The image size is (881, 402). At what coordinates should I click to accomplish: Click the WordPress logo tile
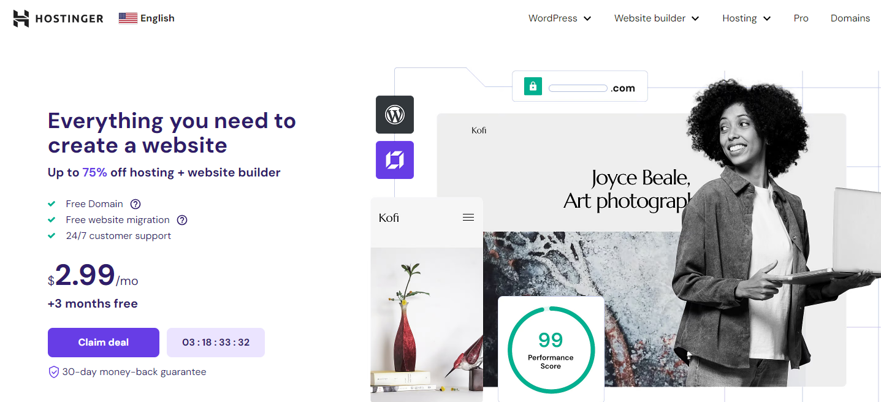(395, 115)
